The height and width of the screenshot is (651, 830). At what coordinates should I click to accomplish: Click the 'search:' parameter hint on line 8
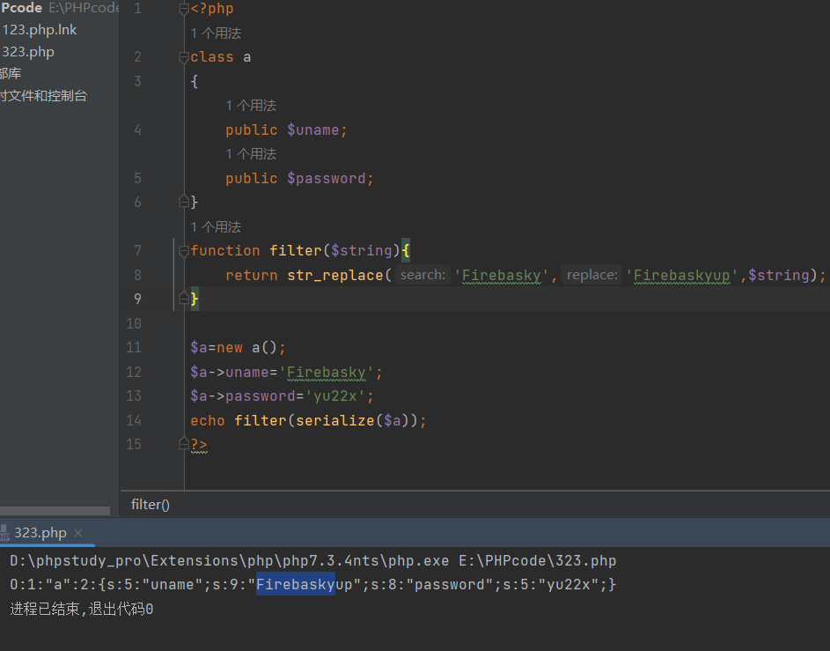click(422, 275)
